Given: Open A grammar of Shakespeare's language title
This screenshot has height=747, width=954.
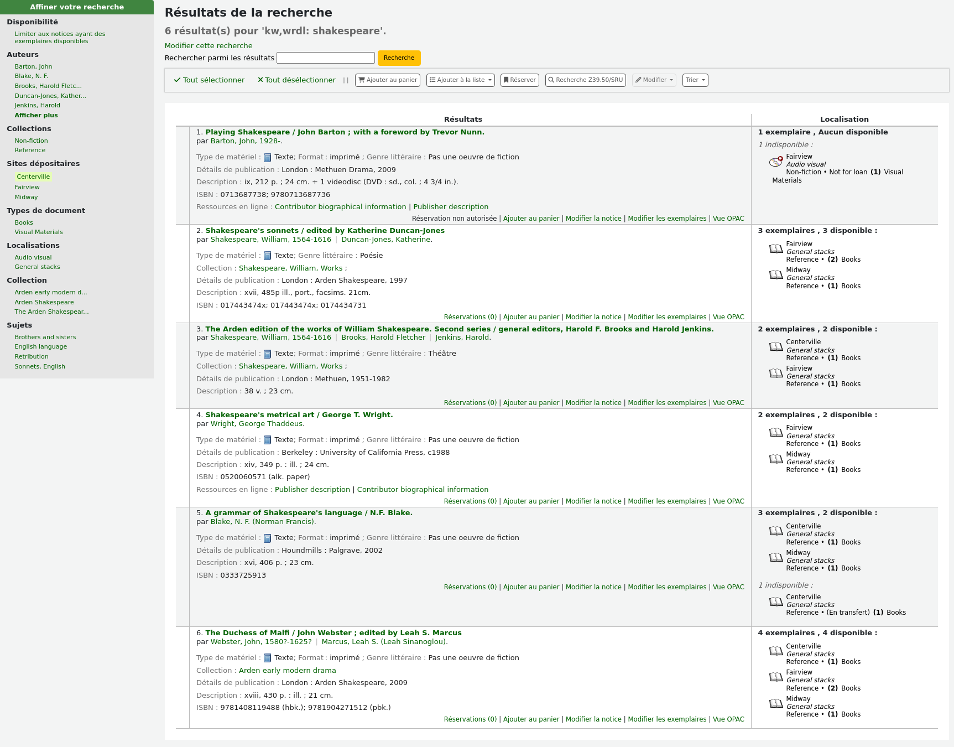Looking at the screenshot, I should pos(309,513).
